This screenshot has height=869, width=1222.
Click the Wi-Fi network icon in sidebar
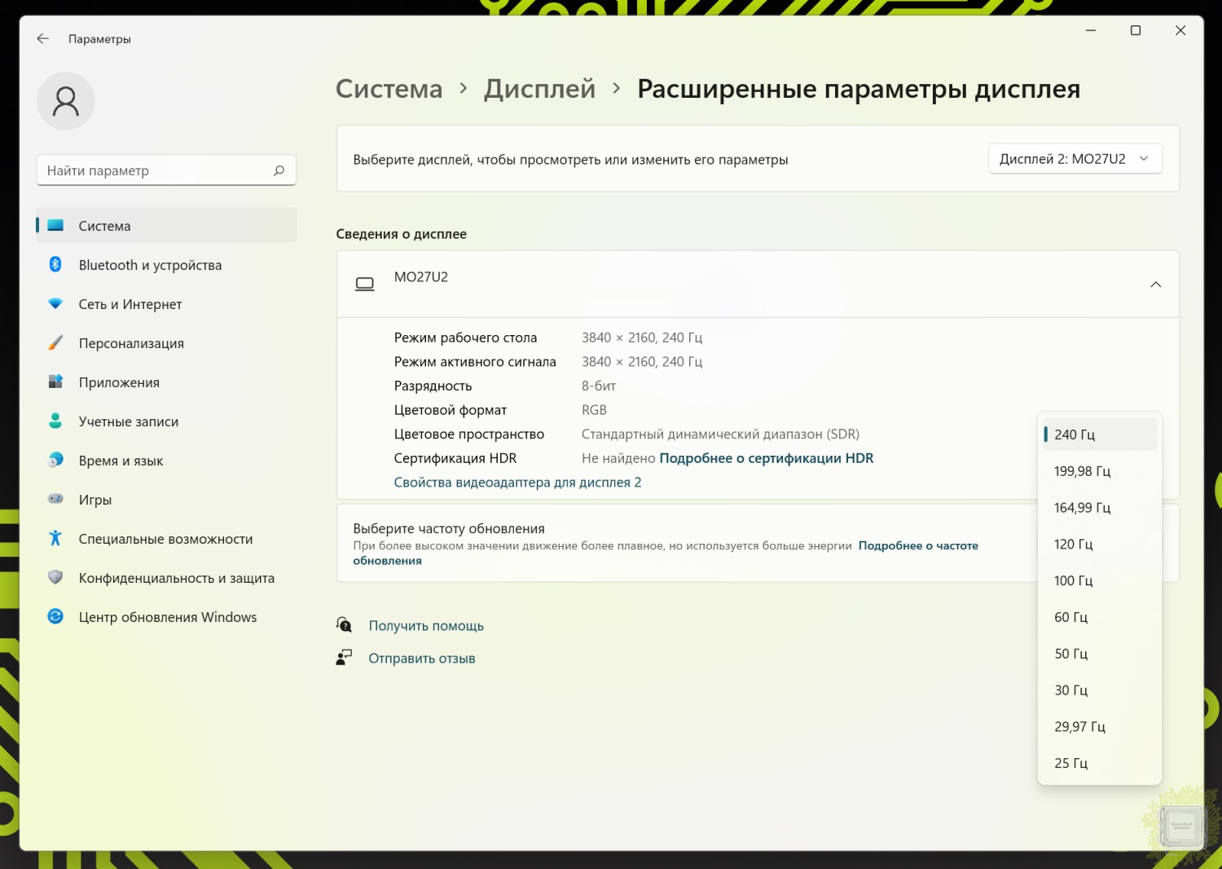click(x=55, y=303)
